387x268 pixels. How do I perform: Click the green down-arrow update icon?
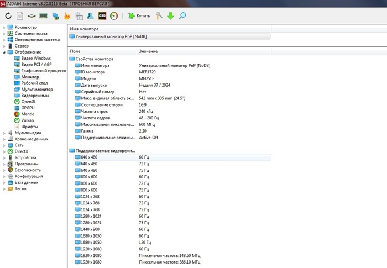pyautogui.click(x=170, y=16)
